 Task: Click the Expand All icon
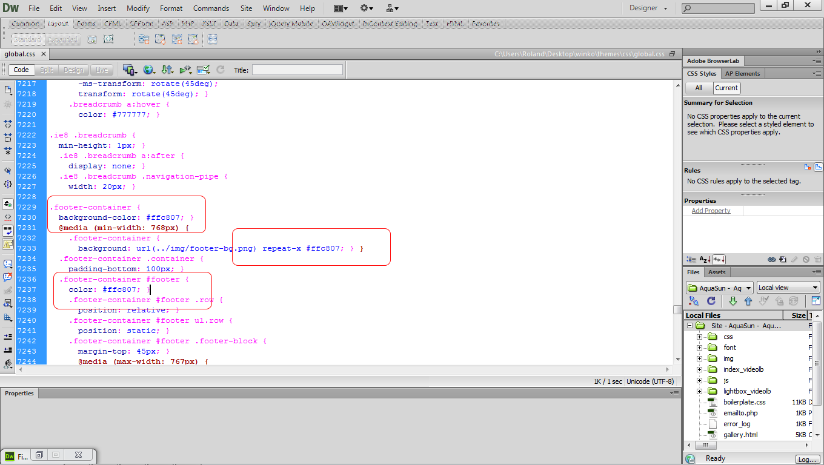click(x=8, y=151)
